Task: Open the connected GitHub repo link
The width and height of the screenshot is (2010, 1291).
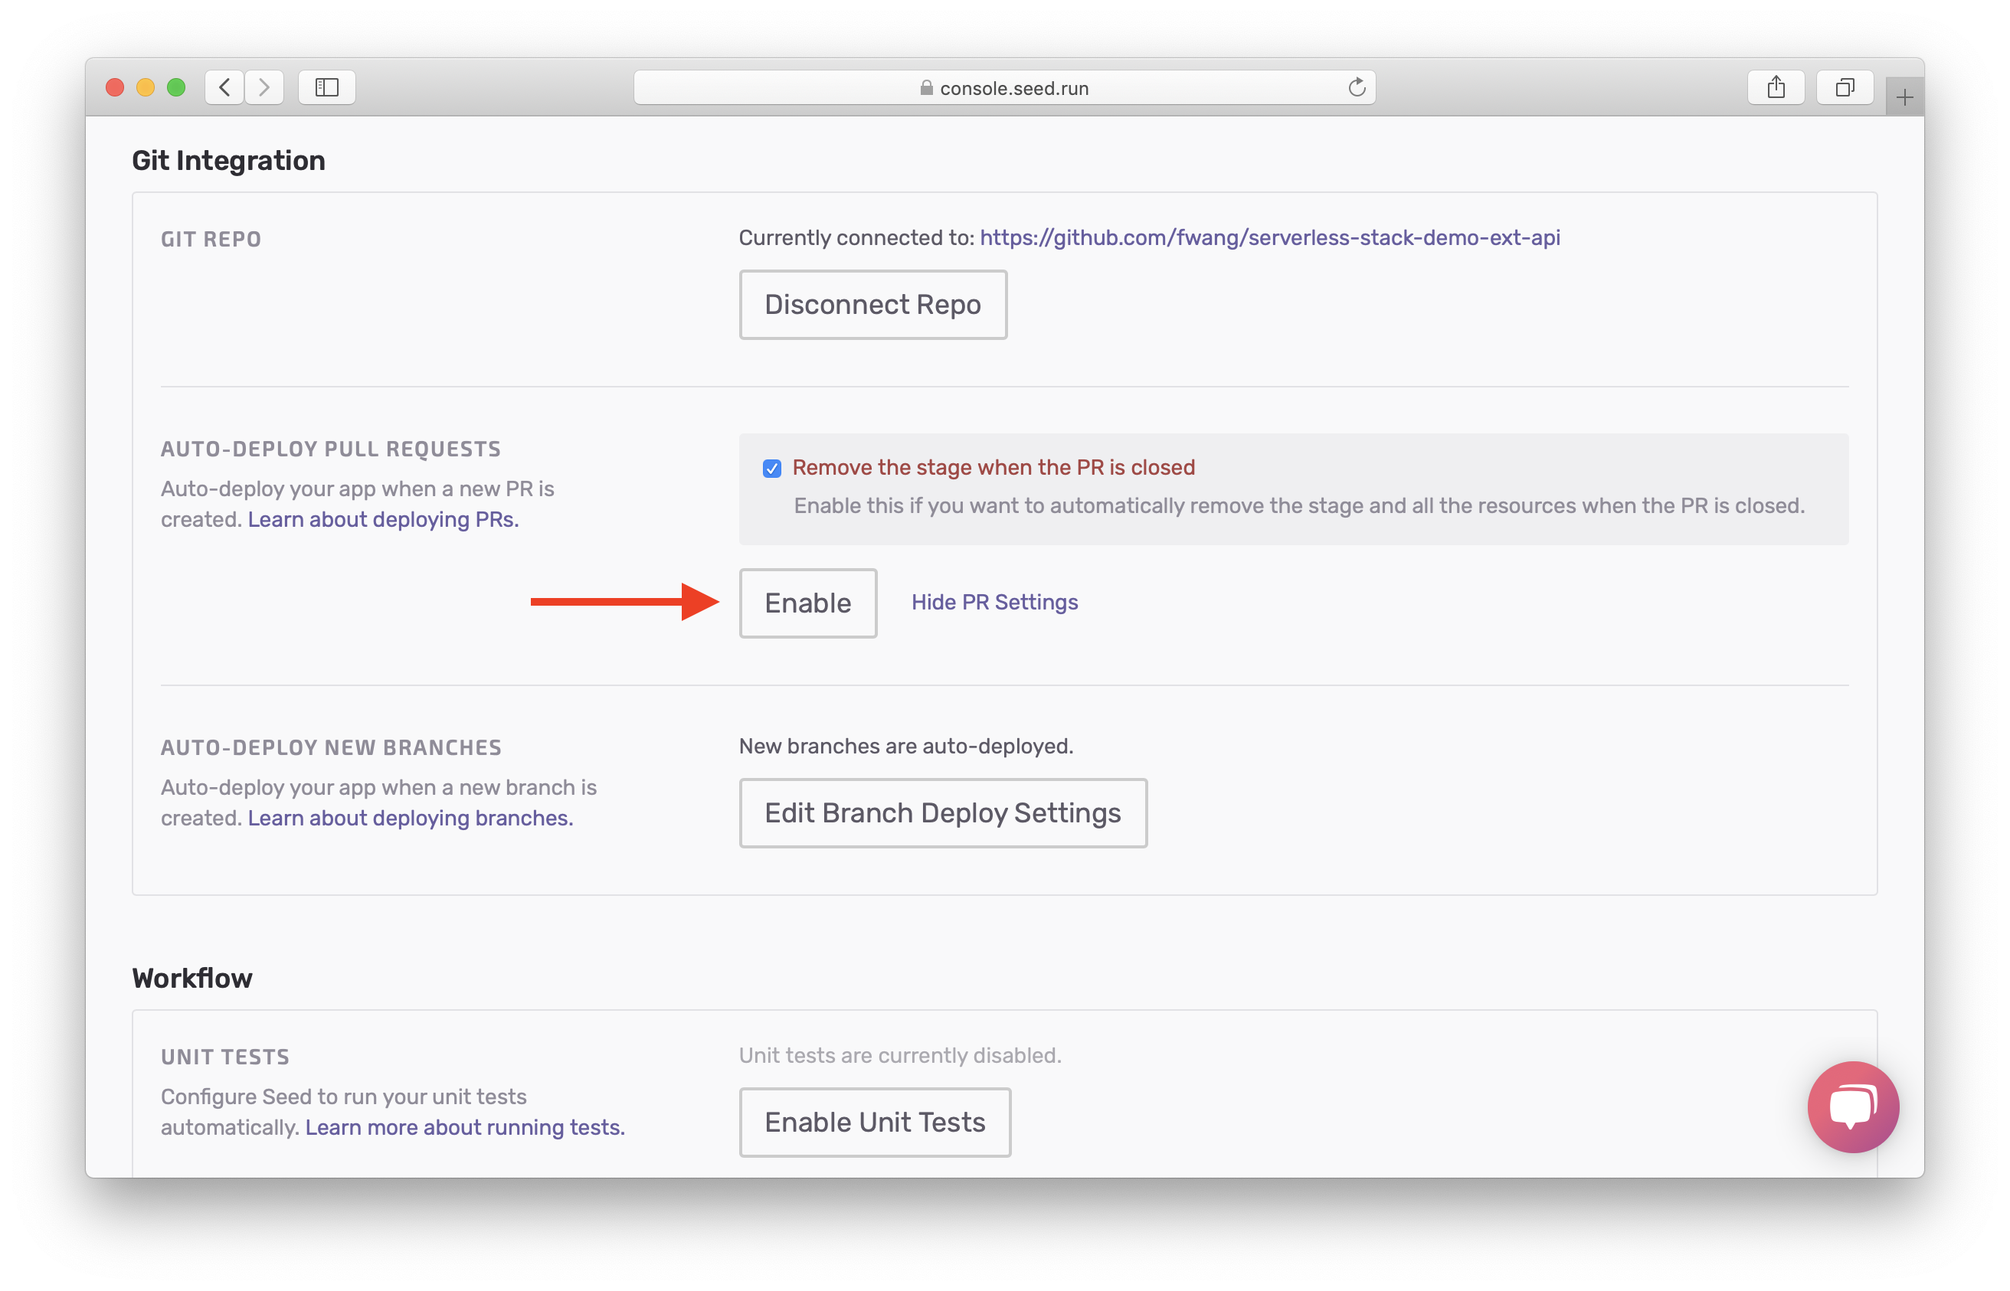Action: coord(1269,238)
